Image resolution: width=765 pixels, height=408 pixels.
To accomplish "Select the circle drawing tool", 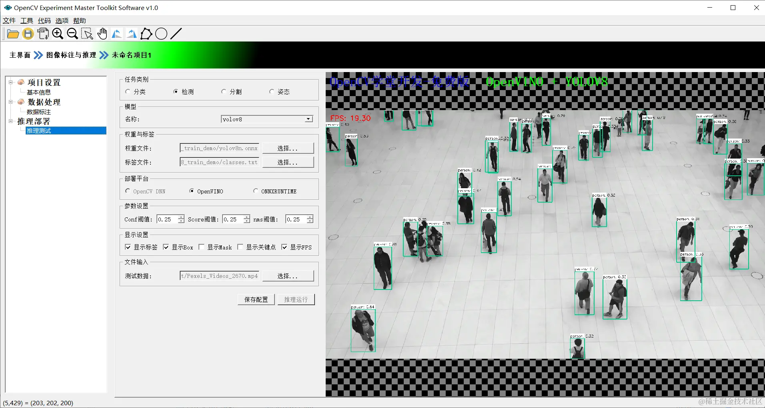I will pyautogui.click(x=161, y=34).
